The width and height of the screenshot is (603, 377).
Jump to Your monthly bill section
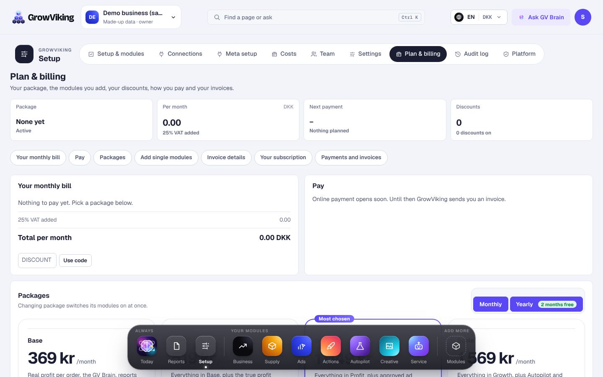point(38,158)
